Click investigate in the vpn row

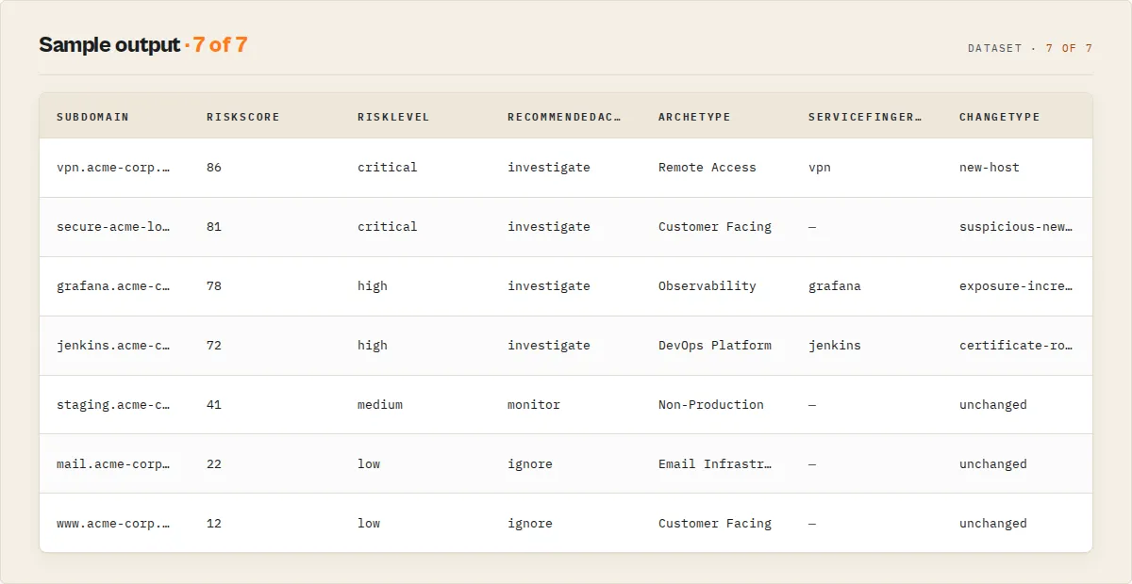pos(549,168)
